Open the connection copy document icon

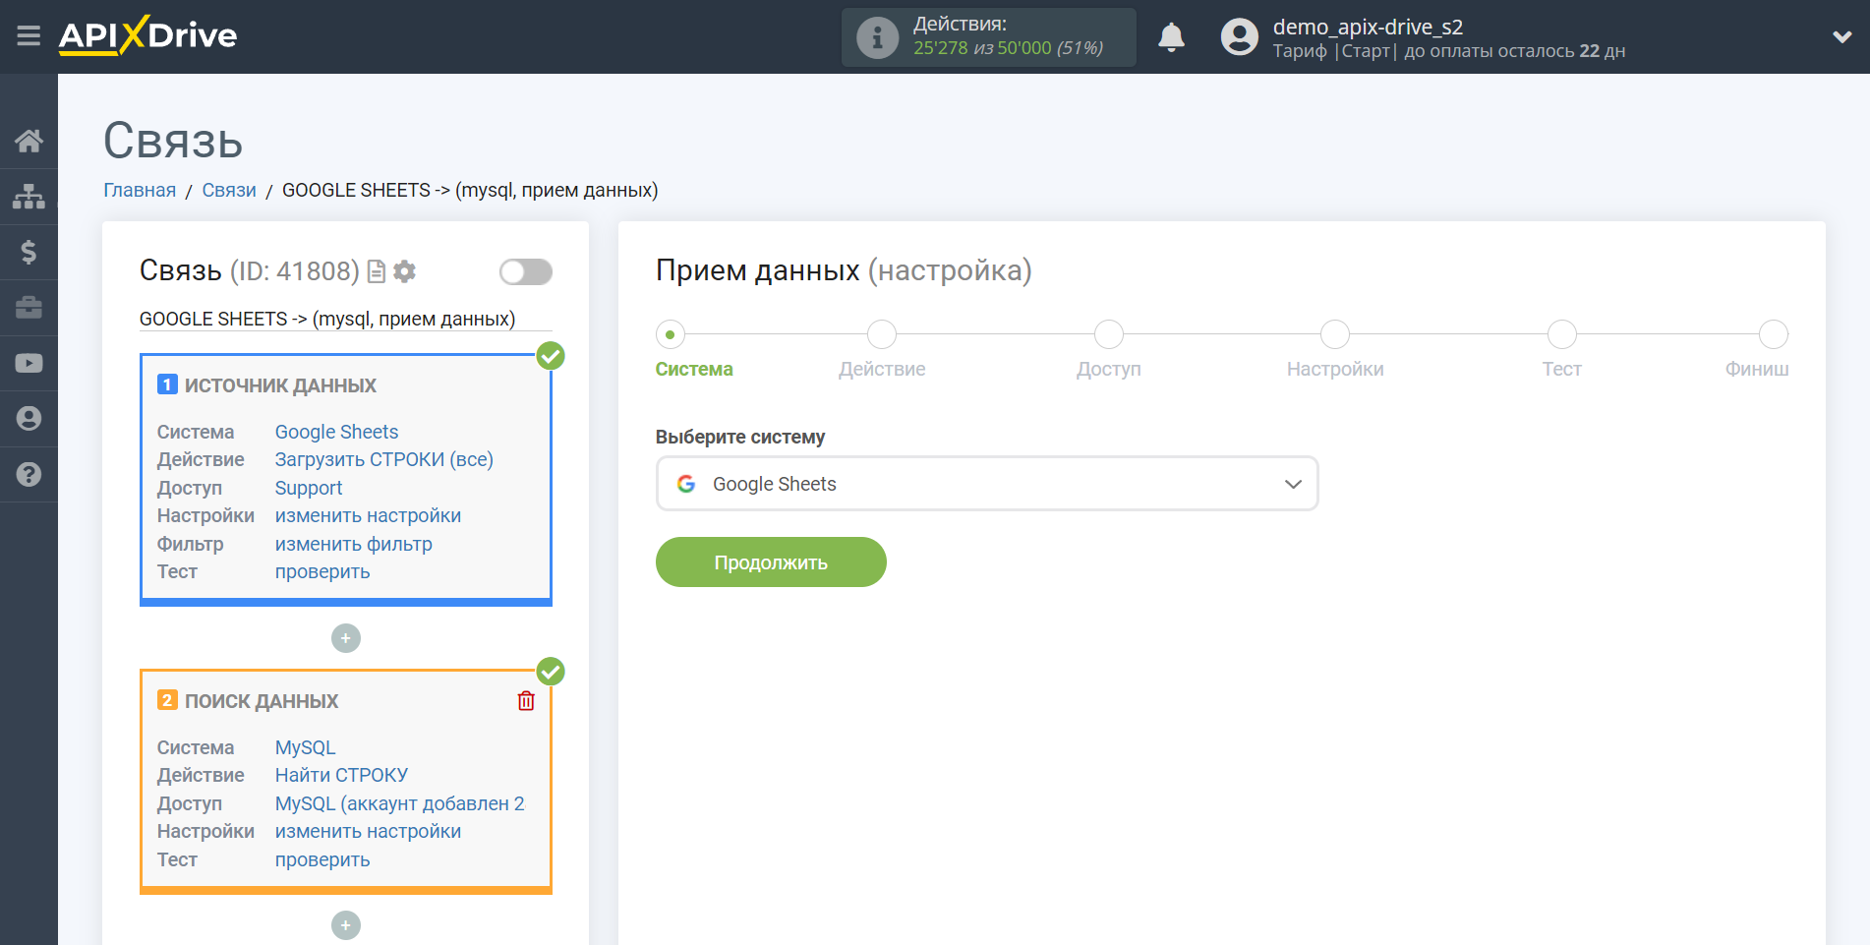click(376, 271)
